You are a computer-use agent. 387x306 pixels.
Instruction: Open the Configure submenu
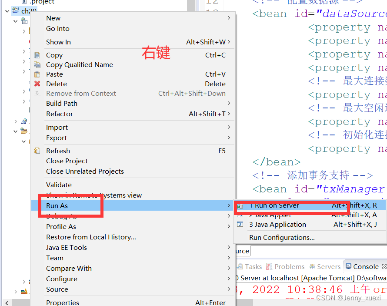(x=133, y=279)
